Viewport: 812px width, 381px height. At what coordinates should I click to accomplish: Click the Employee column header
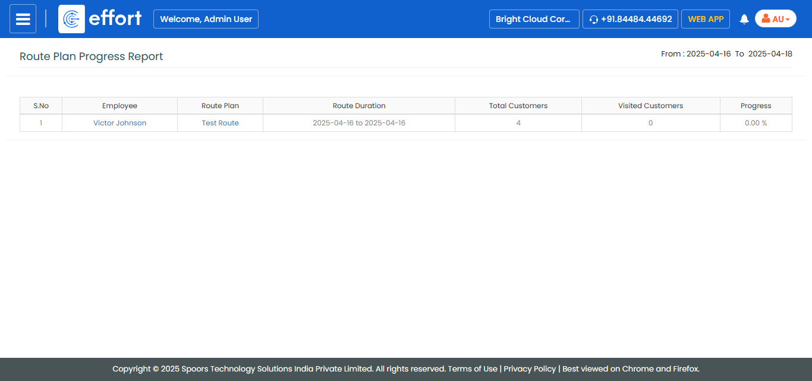click(x=119, y=106)
